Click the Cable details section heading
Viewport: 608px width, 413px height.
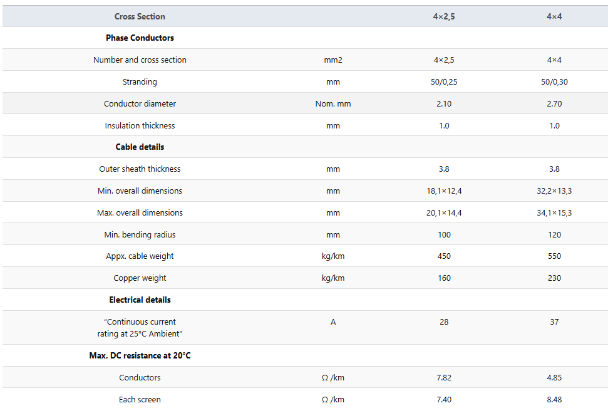click(140, 147)
